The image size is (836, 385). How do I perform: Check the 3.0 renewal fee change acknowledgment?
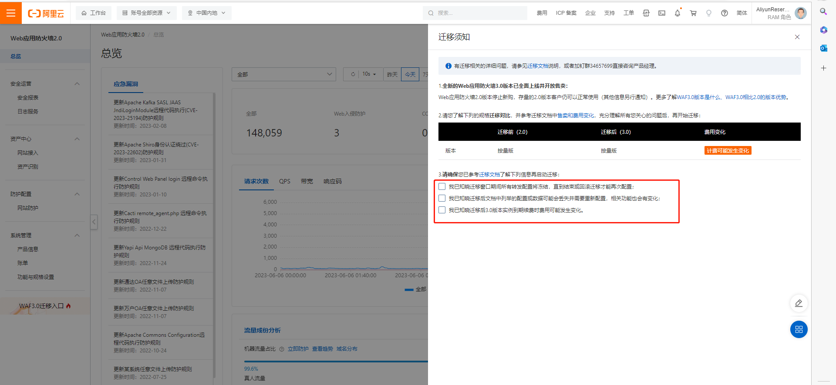point(442,210)
